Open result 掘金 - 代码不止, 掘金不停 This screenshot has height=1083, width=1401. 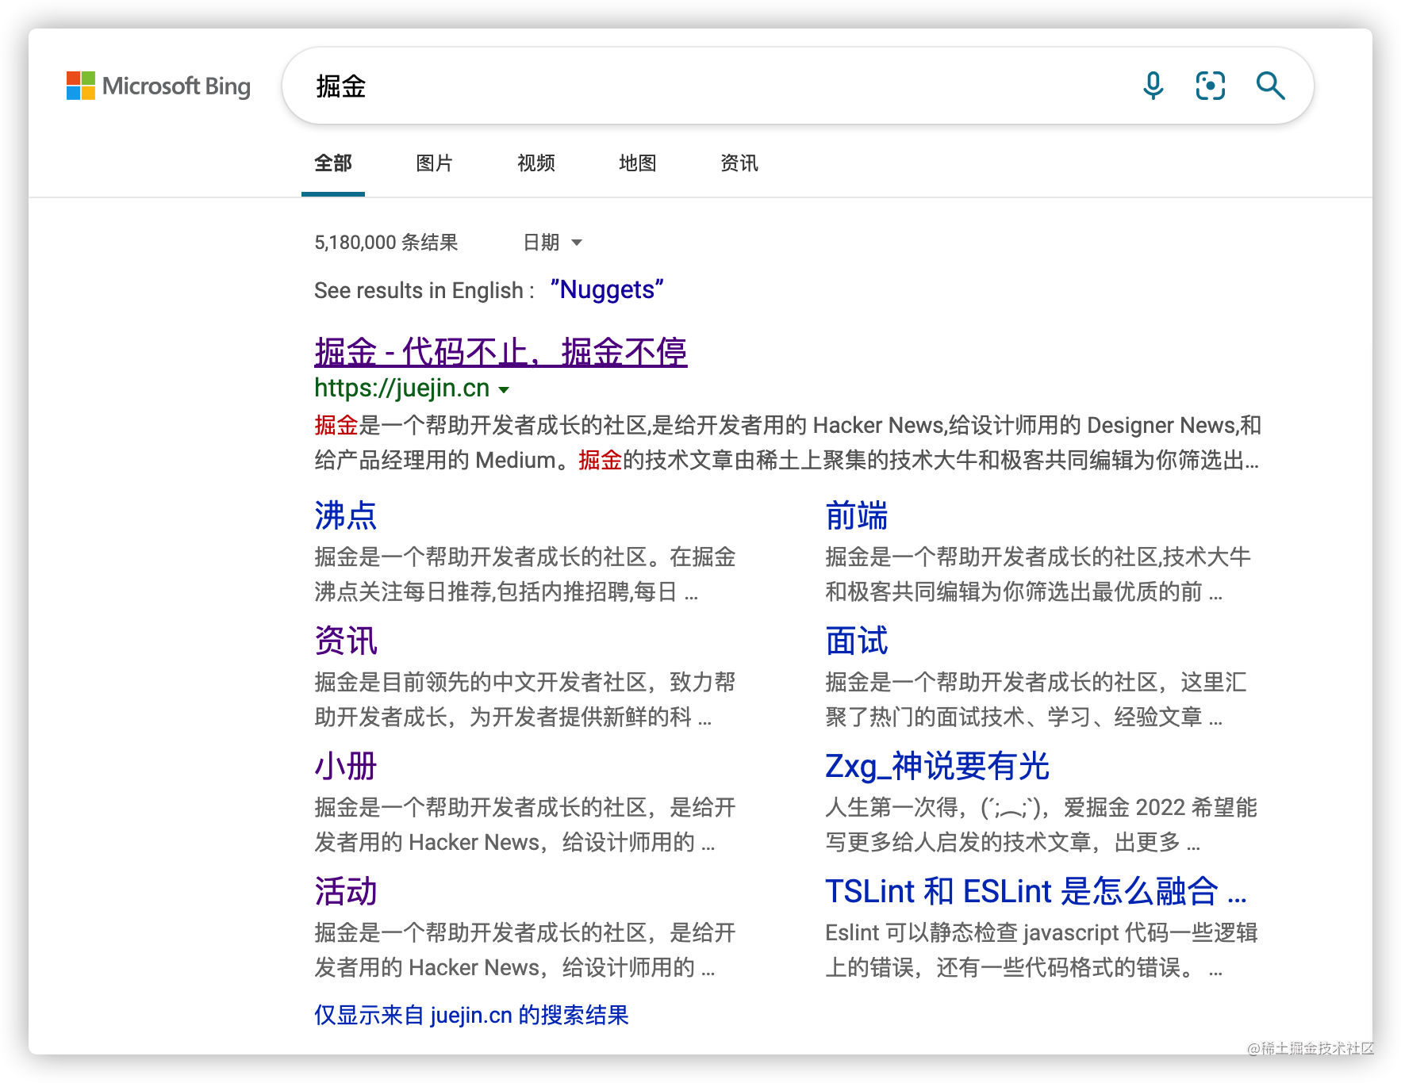point(501,352)
